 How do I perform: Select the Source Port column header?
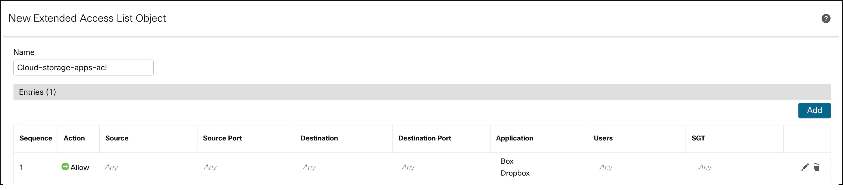[x=222, y=138]
